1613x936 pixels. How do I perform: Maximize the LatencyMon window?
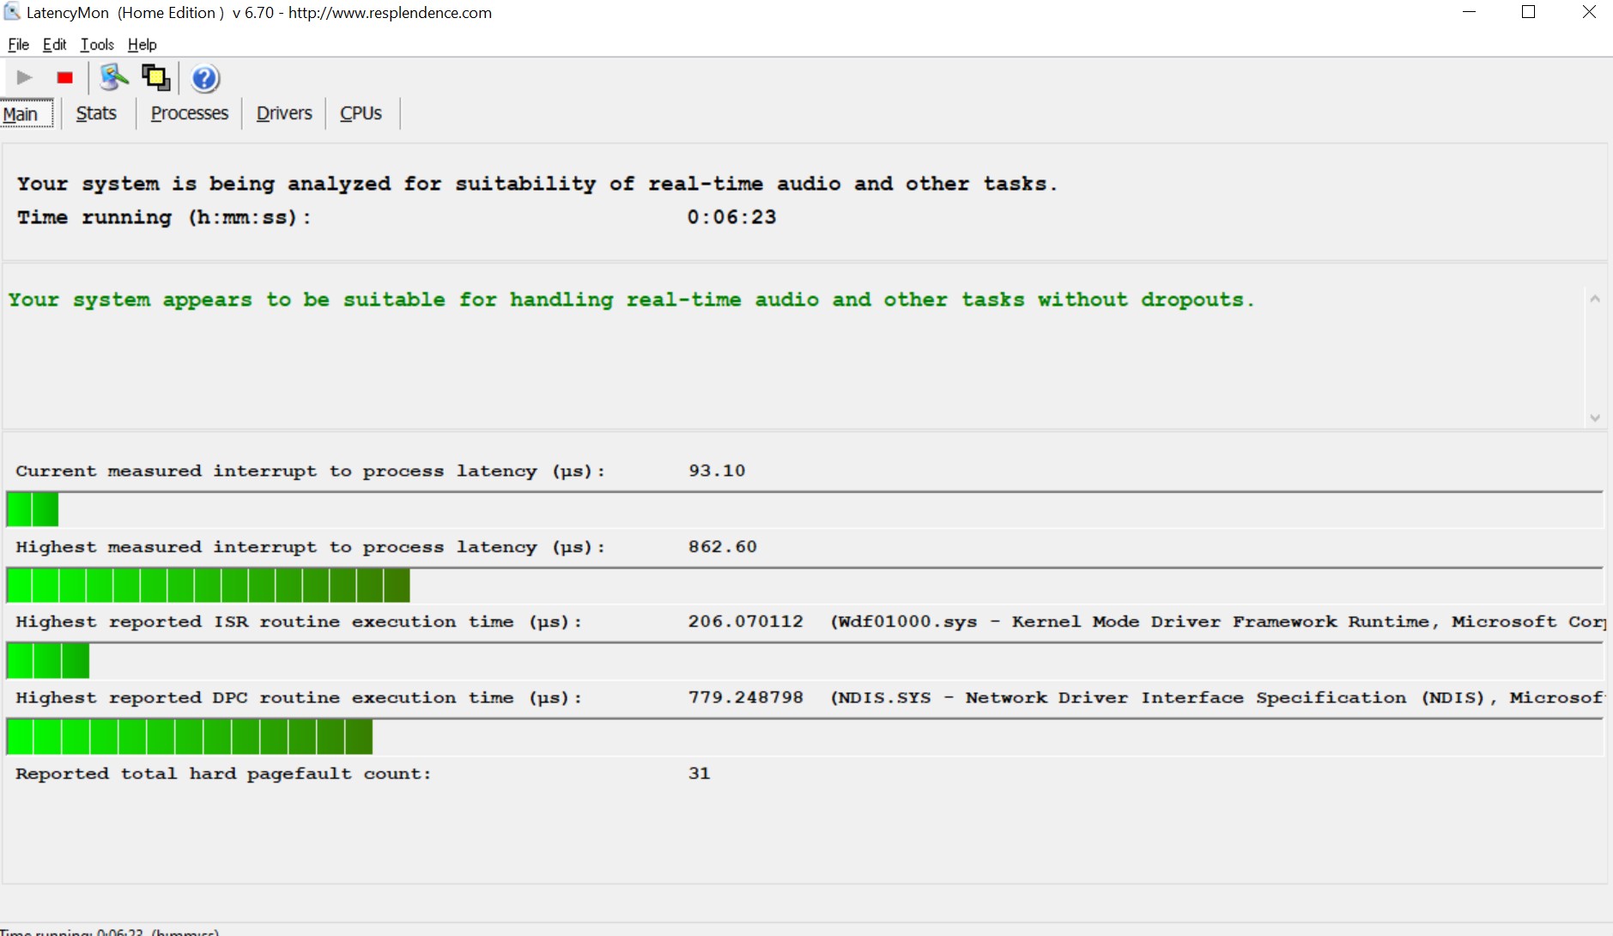click(1528, 12)
